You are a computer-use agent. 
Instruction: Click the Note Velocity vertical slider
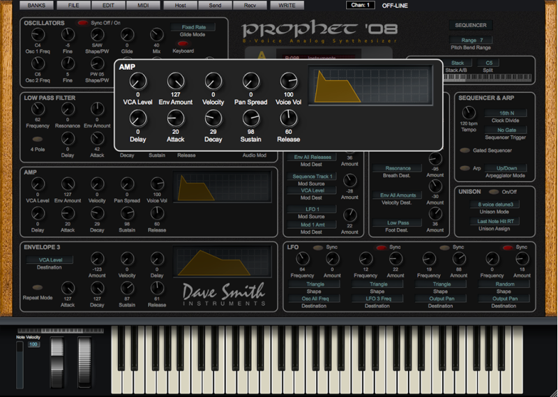point(20,363)
